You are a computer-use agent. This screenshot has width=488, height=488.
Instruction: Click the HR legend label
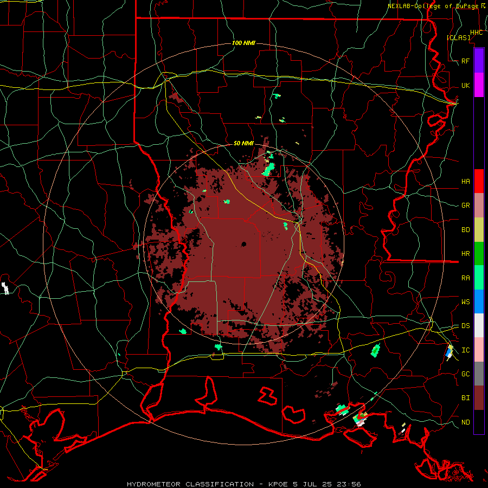click(465, 254)
